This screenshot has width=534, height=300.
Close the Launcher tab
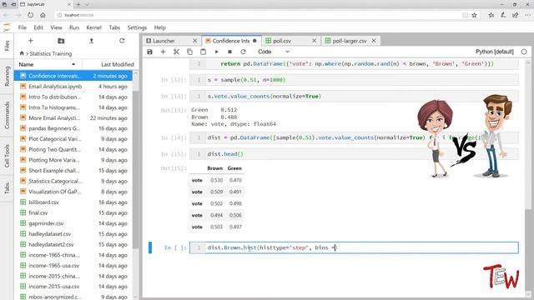(x=194, y=41)
